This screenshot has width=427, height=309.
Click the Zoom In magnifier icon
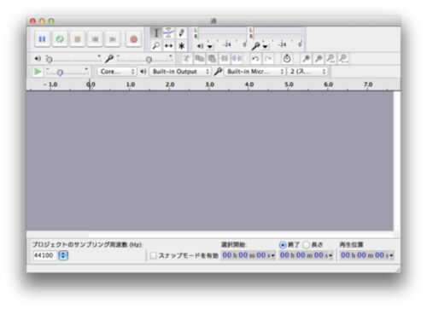tap(306, 59)
